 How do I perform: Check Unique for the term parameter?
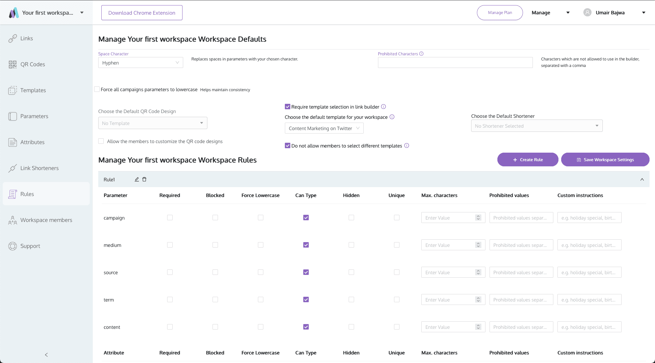coord(397,299)
